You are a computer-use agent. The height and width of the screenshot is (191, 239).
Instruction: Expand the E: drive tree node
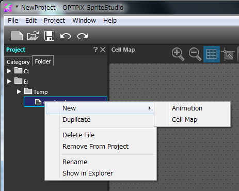(x=9, y=81)
